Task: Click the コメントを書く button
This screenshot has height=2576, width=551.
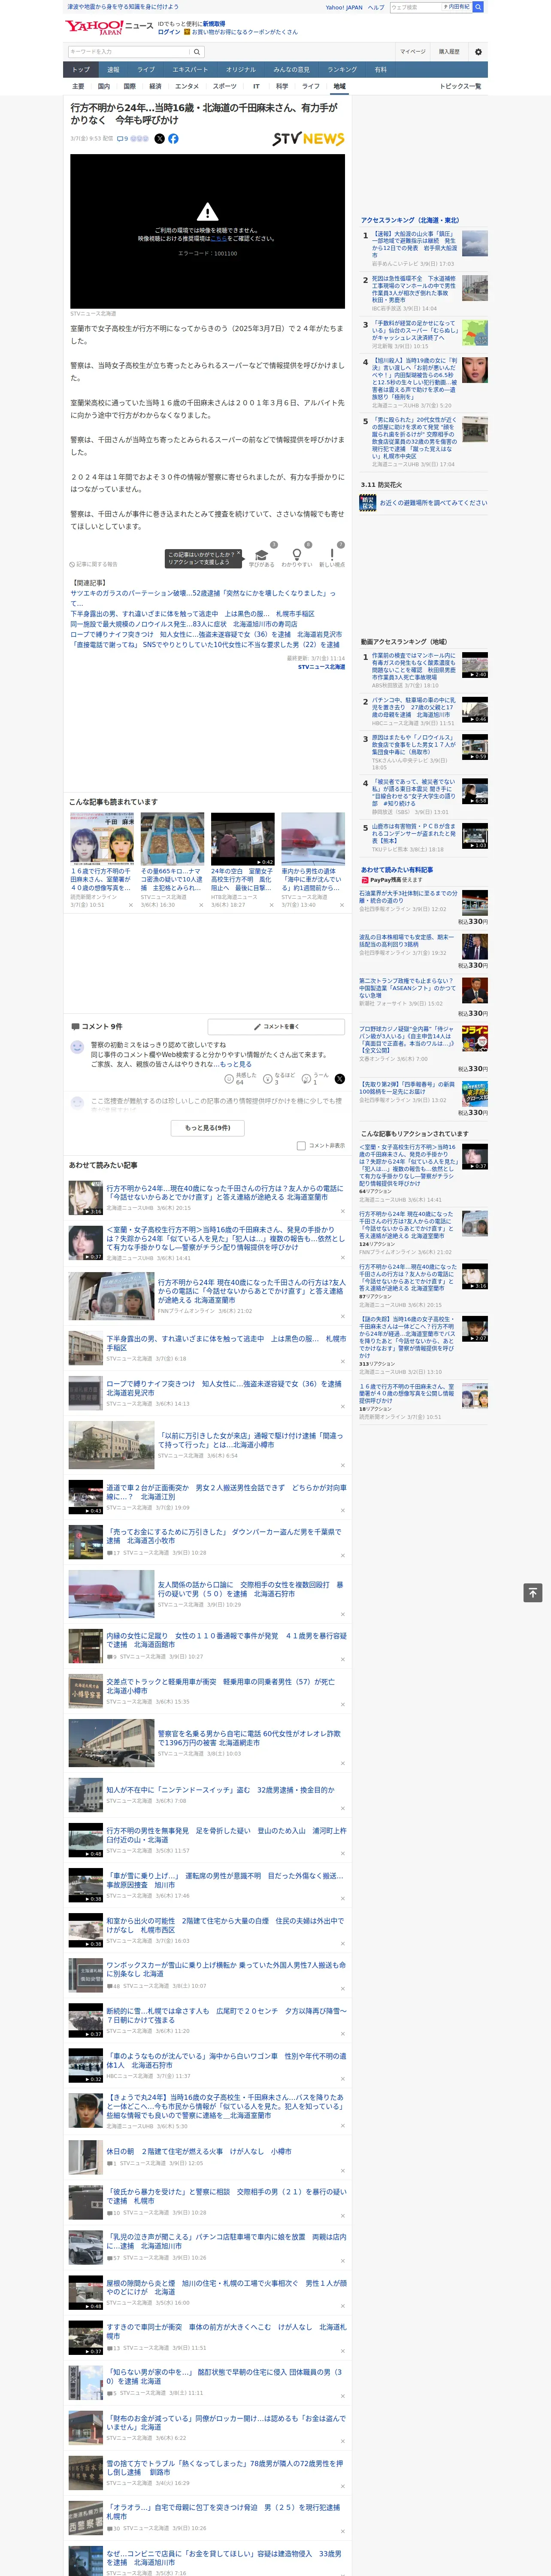Action: tap(276, 1027)
